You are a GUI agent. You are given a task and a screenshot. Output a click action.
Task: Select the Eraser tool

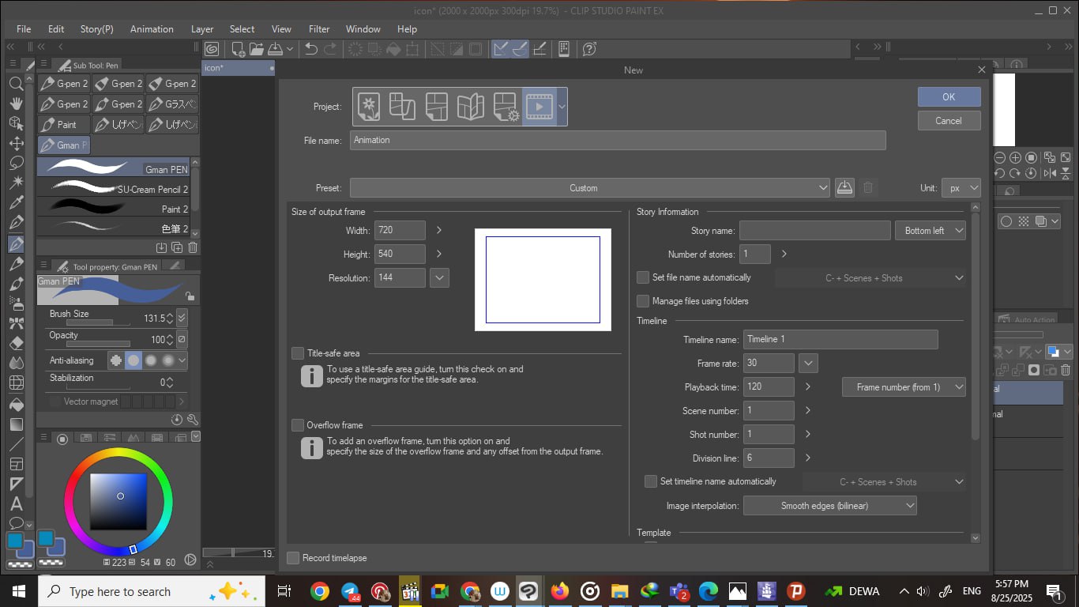pos(16,344)
